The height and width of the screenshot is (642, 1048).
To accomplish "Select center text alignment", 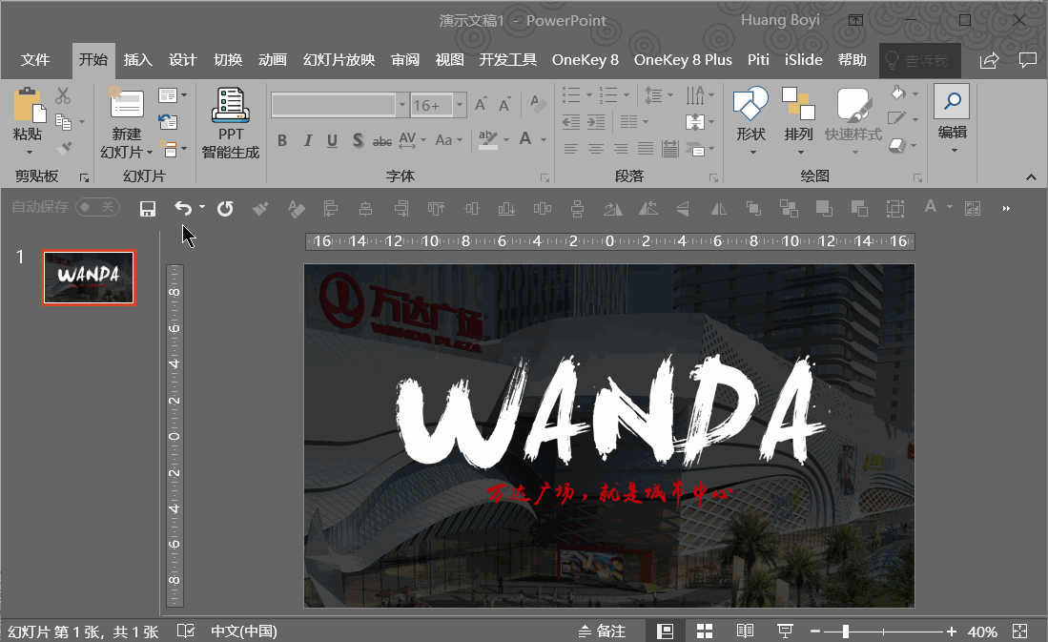I will pyautogui.click(x=595, y=147).
